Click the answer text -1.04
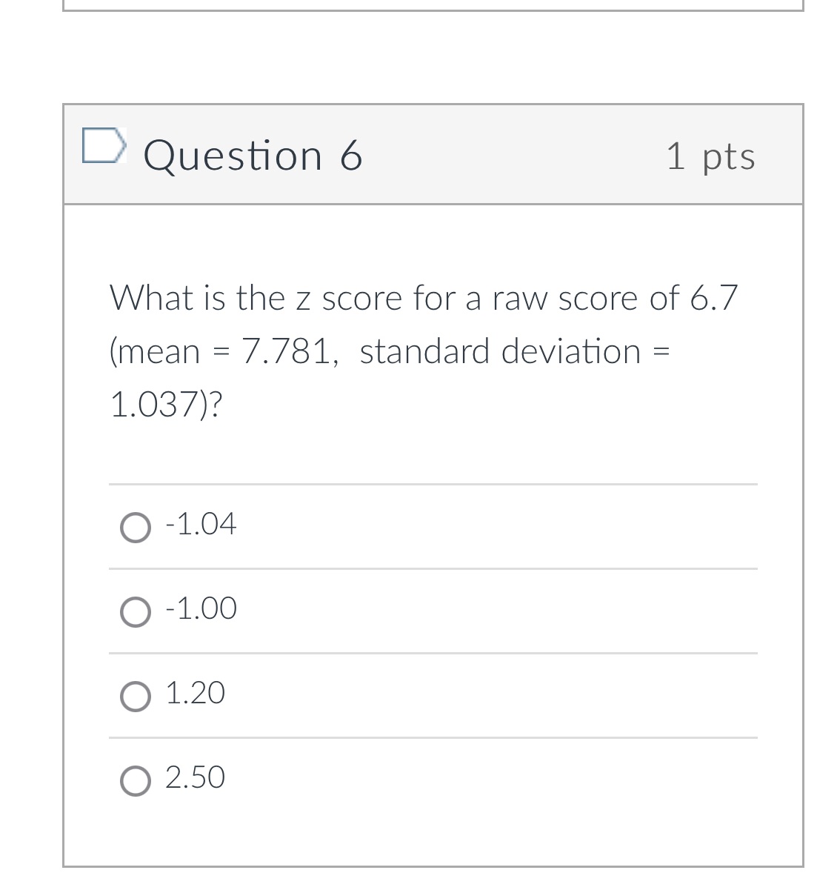817x893 pixels. 199,524
